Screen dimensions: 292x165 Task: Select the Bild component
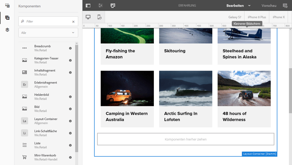click(x=47, y=109)
